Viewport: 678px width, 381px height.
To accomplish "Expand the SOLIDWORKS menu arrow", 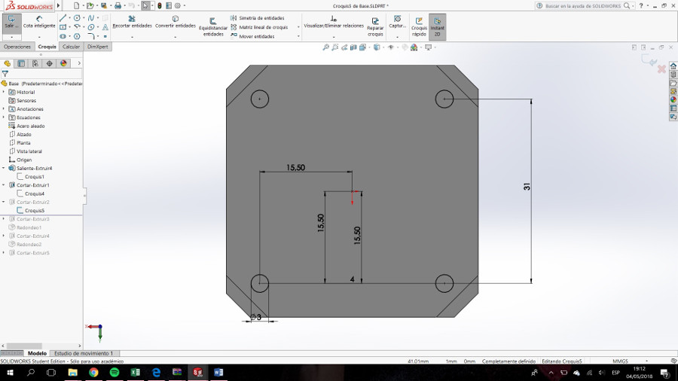I will click(58, 5).
